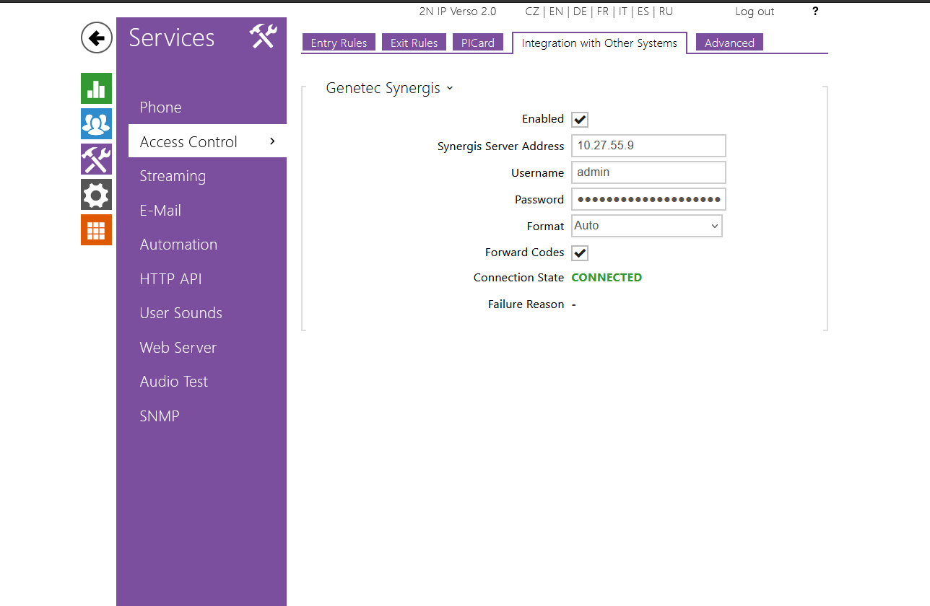
Task: Open the orange System grid icon
Action: [x=96, y=230]
